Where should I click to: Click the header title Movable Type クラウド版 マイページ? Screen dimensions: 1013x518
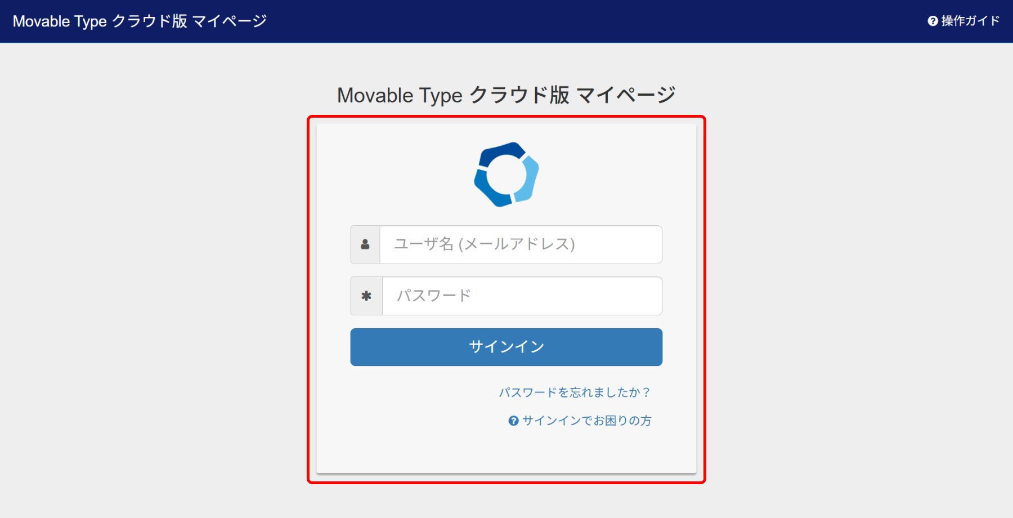click(140, 21)
